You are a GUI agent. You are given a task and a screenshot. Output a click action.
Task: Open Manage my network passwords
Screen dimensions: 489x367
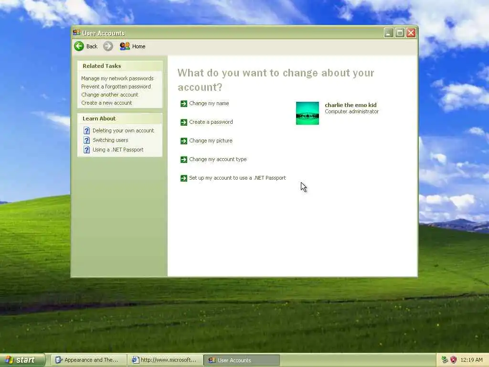pos(117,78)
